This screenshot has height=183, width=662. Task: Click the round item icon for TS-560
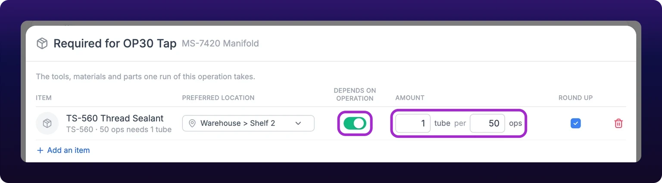(x=47, y=124)
